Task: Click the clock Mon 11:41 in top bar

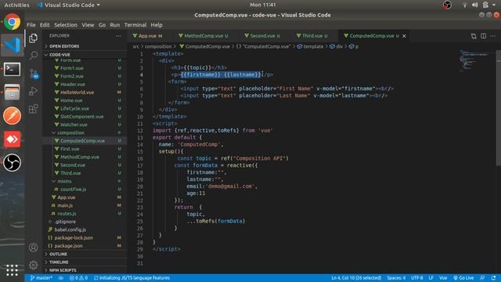Action: (263, 5)
